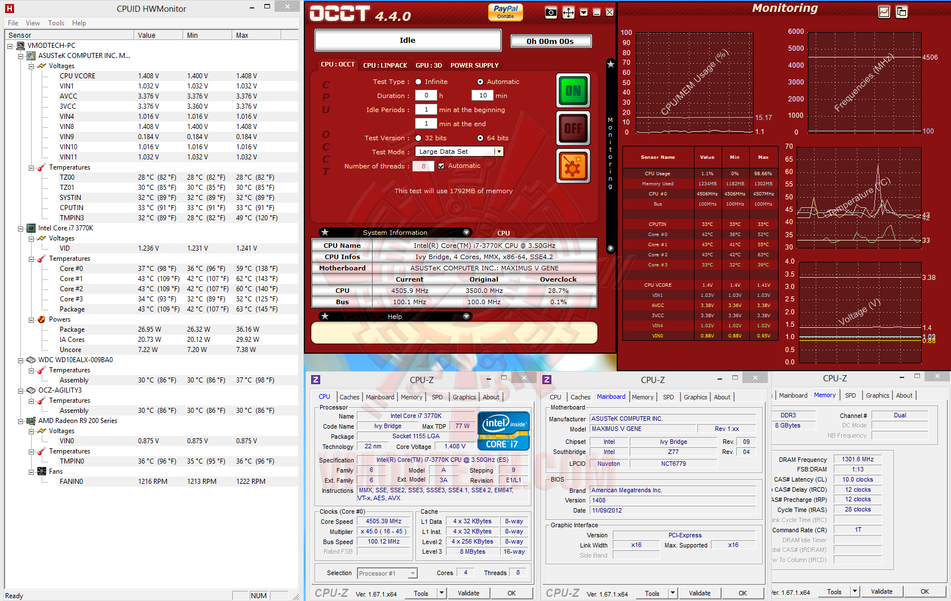Click the Duration minutes input field

483,96
